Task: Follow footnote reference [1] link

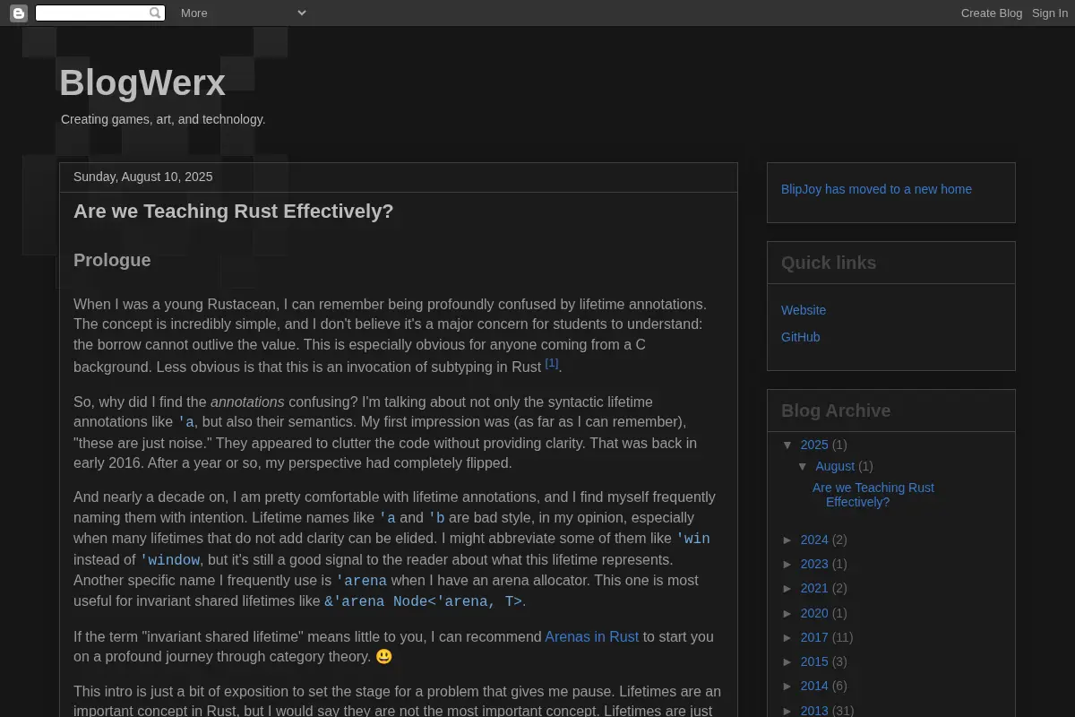Action: [552, 363]
